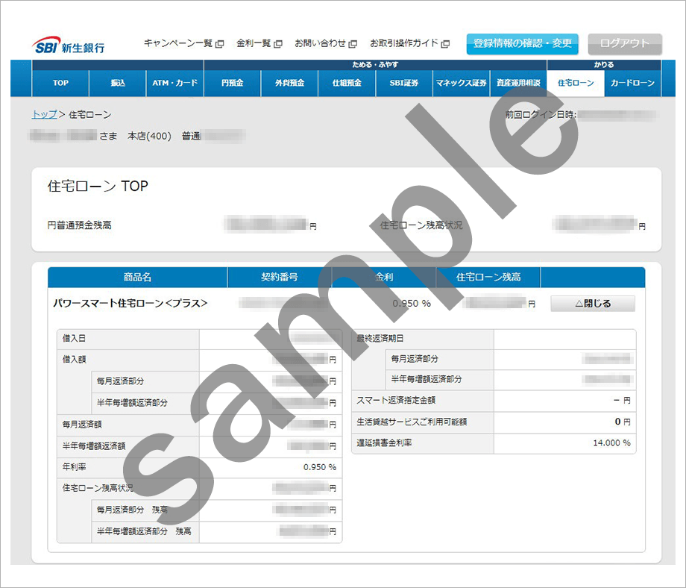The width and height of the screenshot is (686, 588).
Task: Open 金利一覧 external link
Action: 259,43
